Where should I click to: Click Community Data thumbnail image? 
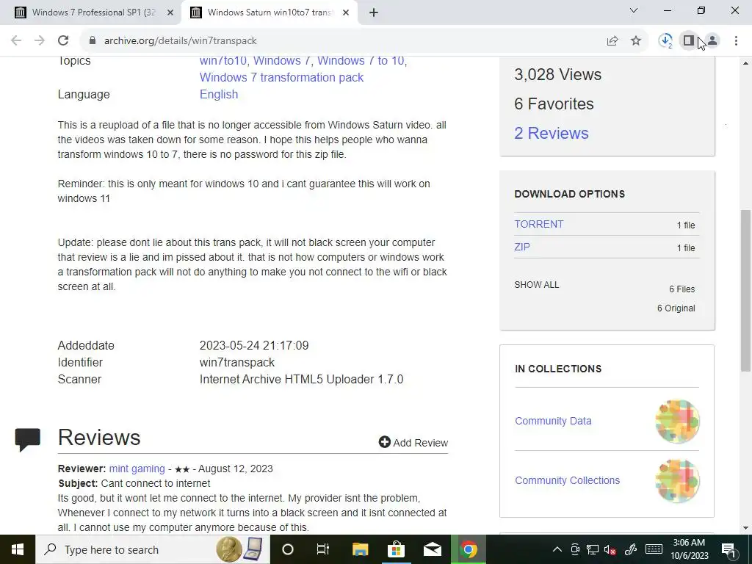(677, 421)
